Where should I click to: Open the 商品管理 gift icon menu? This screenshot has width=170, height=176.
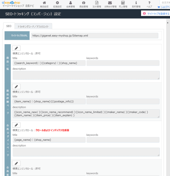84,4
